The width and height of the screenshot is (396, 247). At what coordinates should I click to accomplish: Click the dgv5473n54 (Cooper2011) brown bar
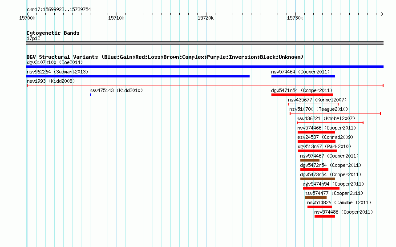point(318,179)
